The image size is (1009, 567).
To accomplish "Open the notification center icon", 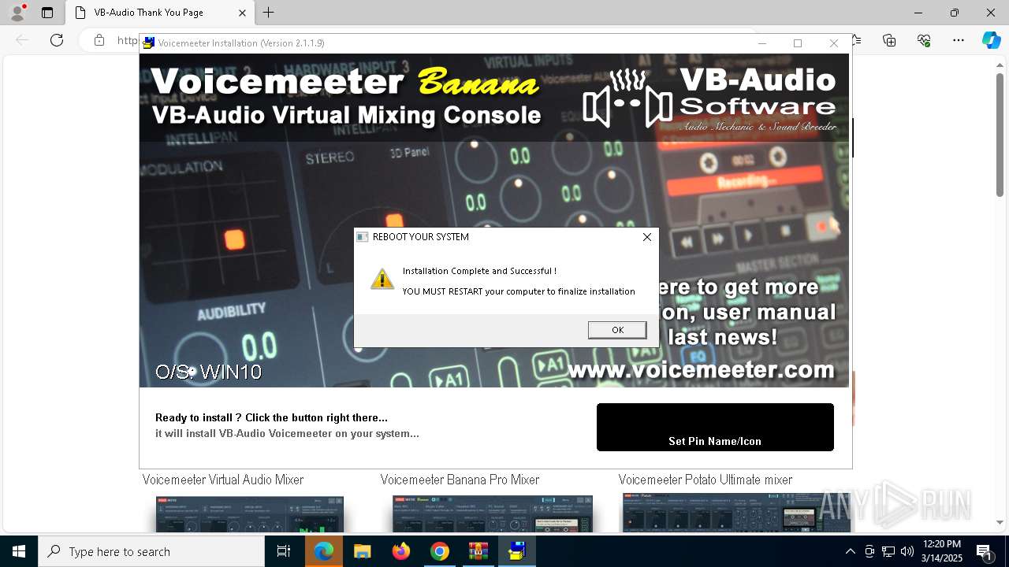I will [x=984, y=552].
